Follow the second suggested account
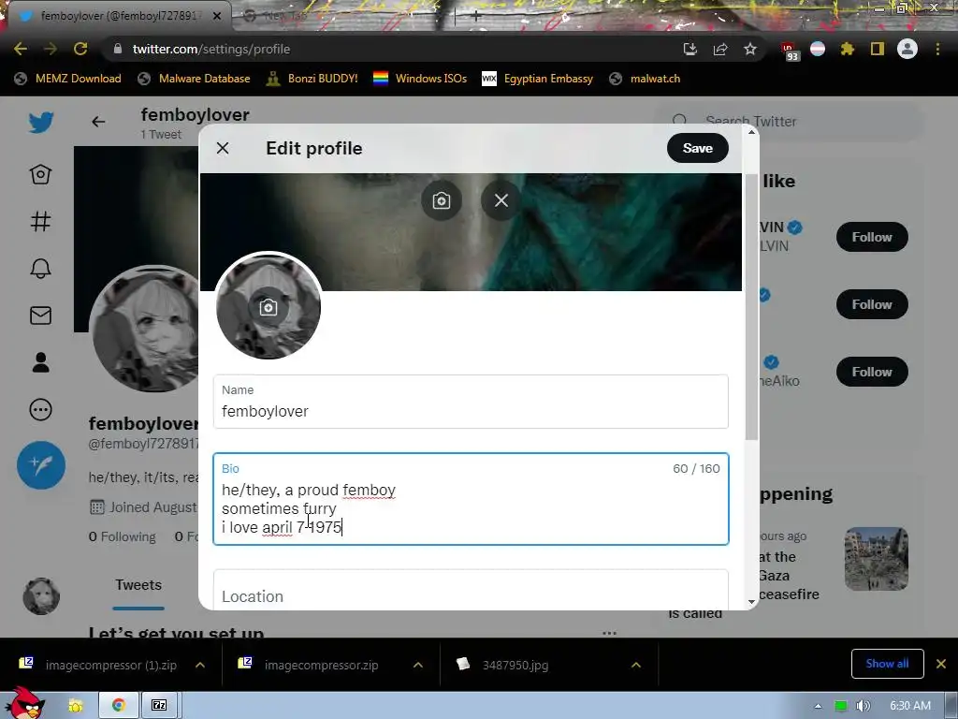 pos(872,304)
